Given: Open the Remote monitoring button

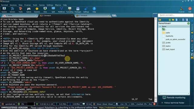Looking at the screenshot, I should (174, 97).
